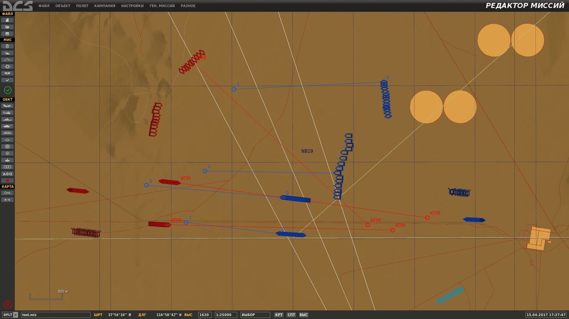Image resolution: width=569 pixels, height=319 pixels.
Task: Open the weather settings cloud icon
Action: point(7,53)
